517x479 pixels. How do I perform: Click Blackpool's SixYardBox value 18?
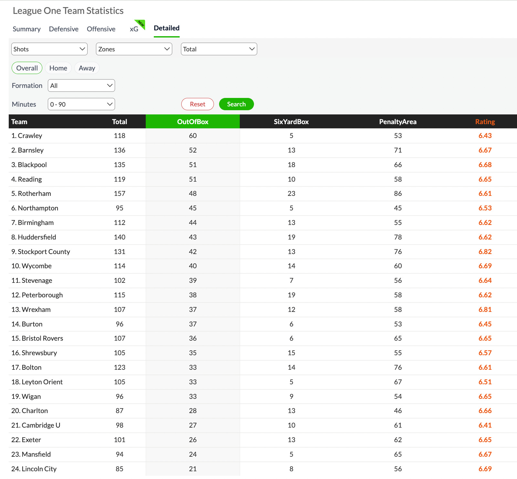(291, 165)
